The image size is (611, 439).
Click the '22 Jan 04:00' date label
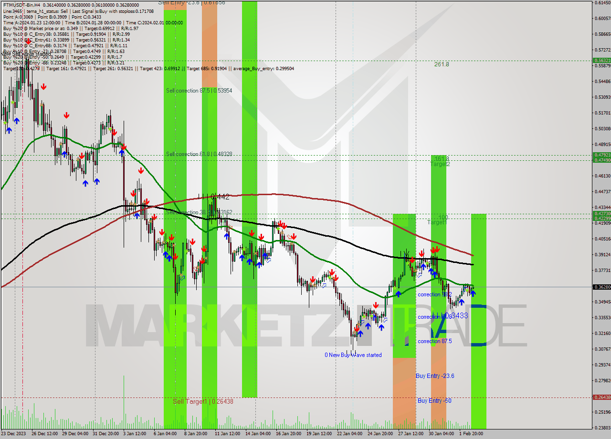click(350, 434)
